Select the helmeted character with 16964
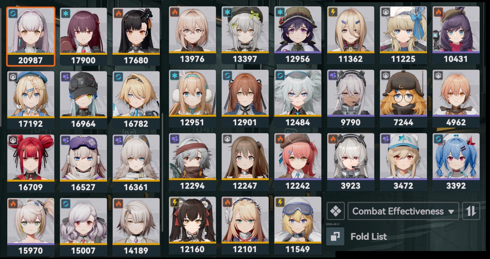490x259 pixels. click(x=83, y=100)
